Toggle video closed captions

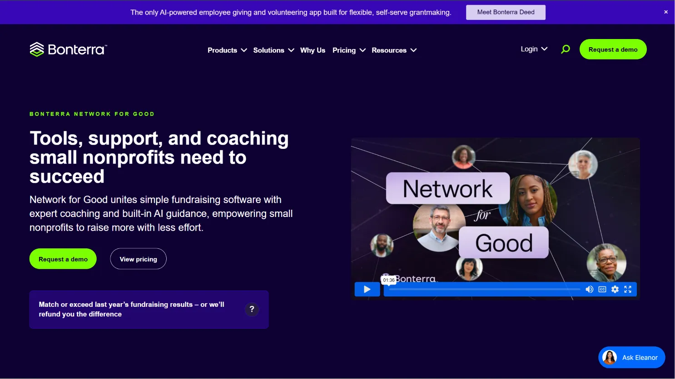pyautogui.click(x=602, y=289)
